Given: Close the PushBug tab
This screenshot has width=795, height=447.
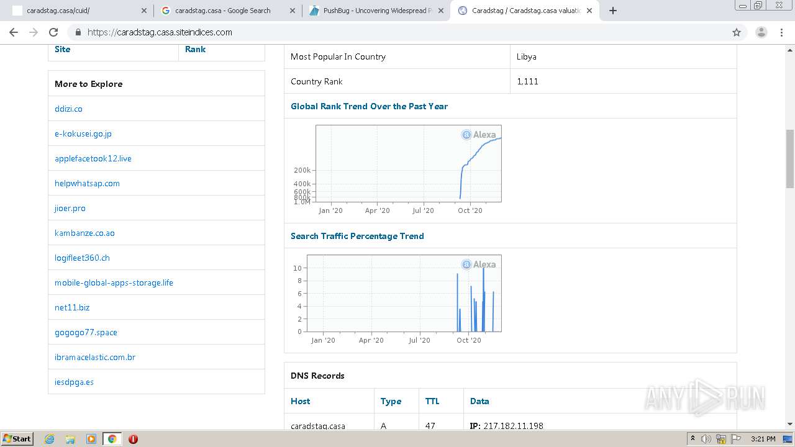Looking at the screenshot, I should click(440, 11).
